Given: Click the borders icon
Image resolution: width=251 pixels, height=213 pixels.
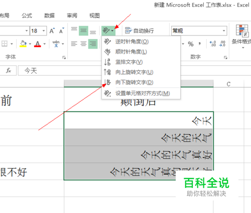Looking at the screenshot, I should (x=5, y=44).
